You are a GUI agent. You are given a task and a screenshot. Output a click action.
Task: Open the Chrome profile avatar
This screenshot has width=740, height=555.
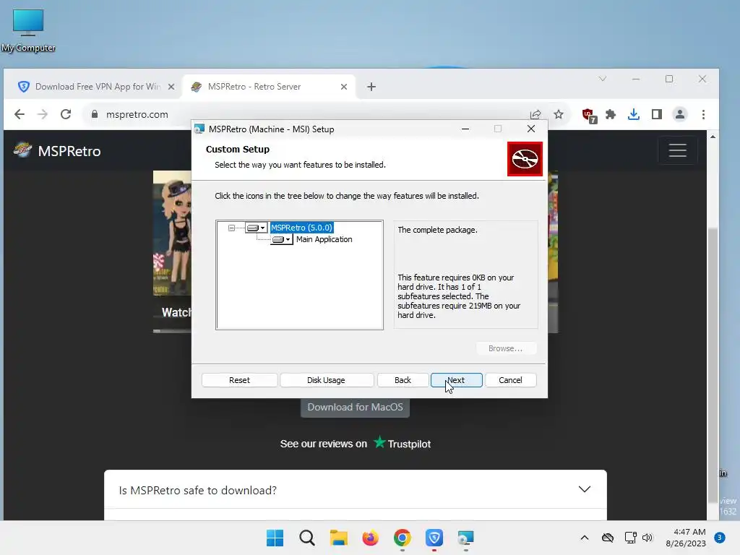(x=680, y=114)
